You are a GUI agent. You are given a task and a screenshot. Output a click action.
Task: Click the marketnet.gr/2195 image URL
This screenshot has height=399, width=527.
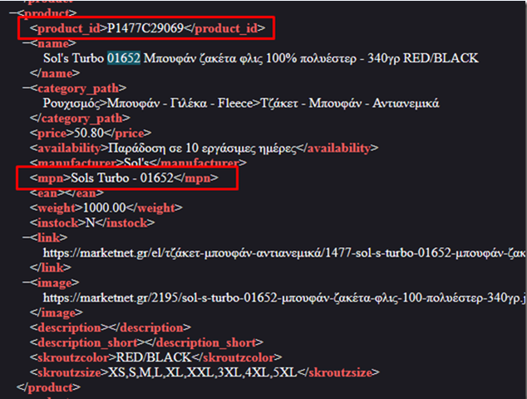[x=284, y=297]
